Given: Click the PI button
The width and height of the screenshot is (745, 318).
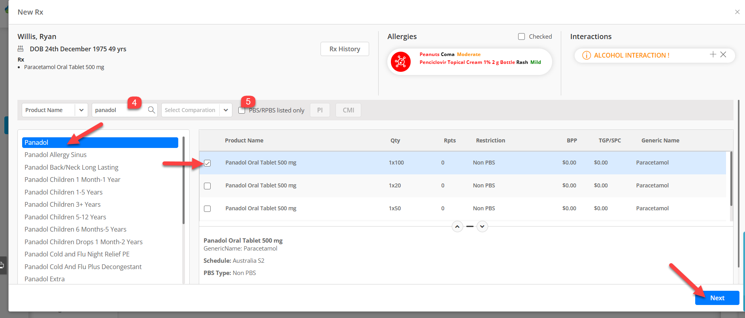Looking at the screenshot, I should pyautogui.click(x=320, y=110).
